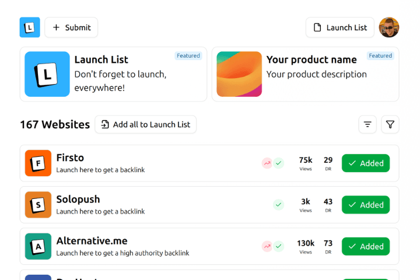Open the user profile avatar
420x280 pixels.
point(389,27)
